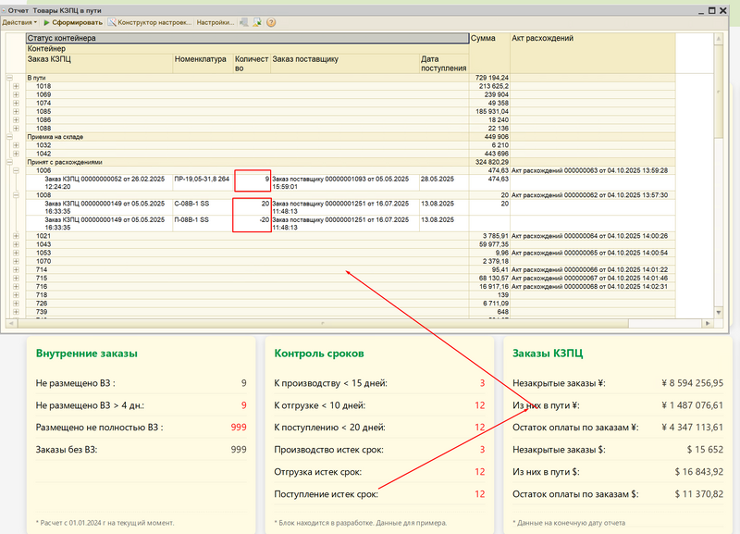Expand container 715 row
740x534 pixels.
click(16, 279)
